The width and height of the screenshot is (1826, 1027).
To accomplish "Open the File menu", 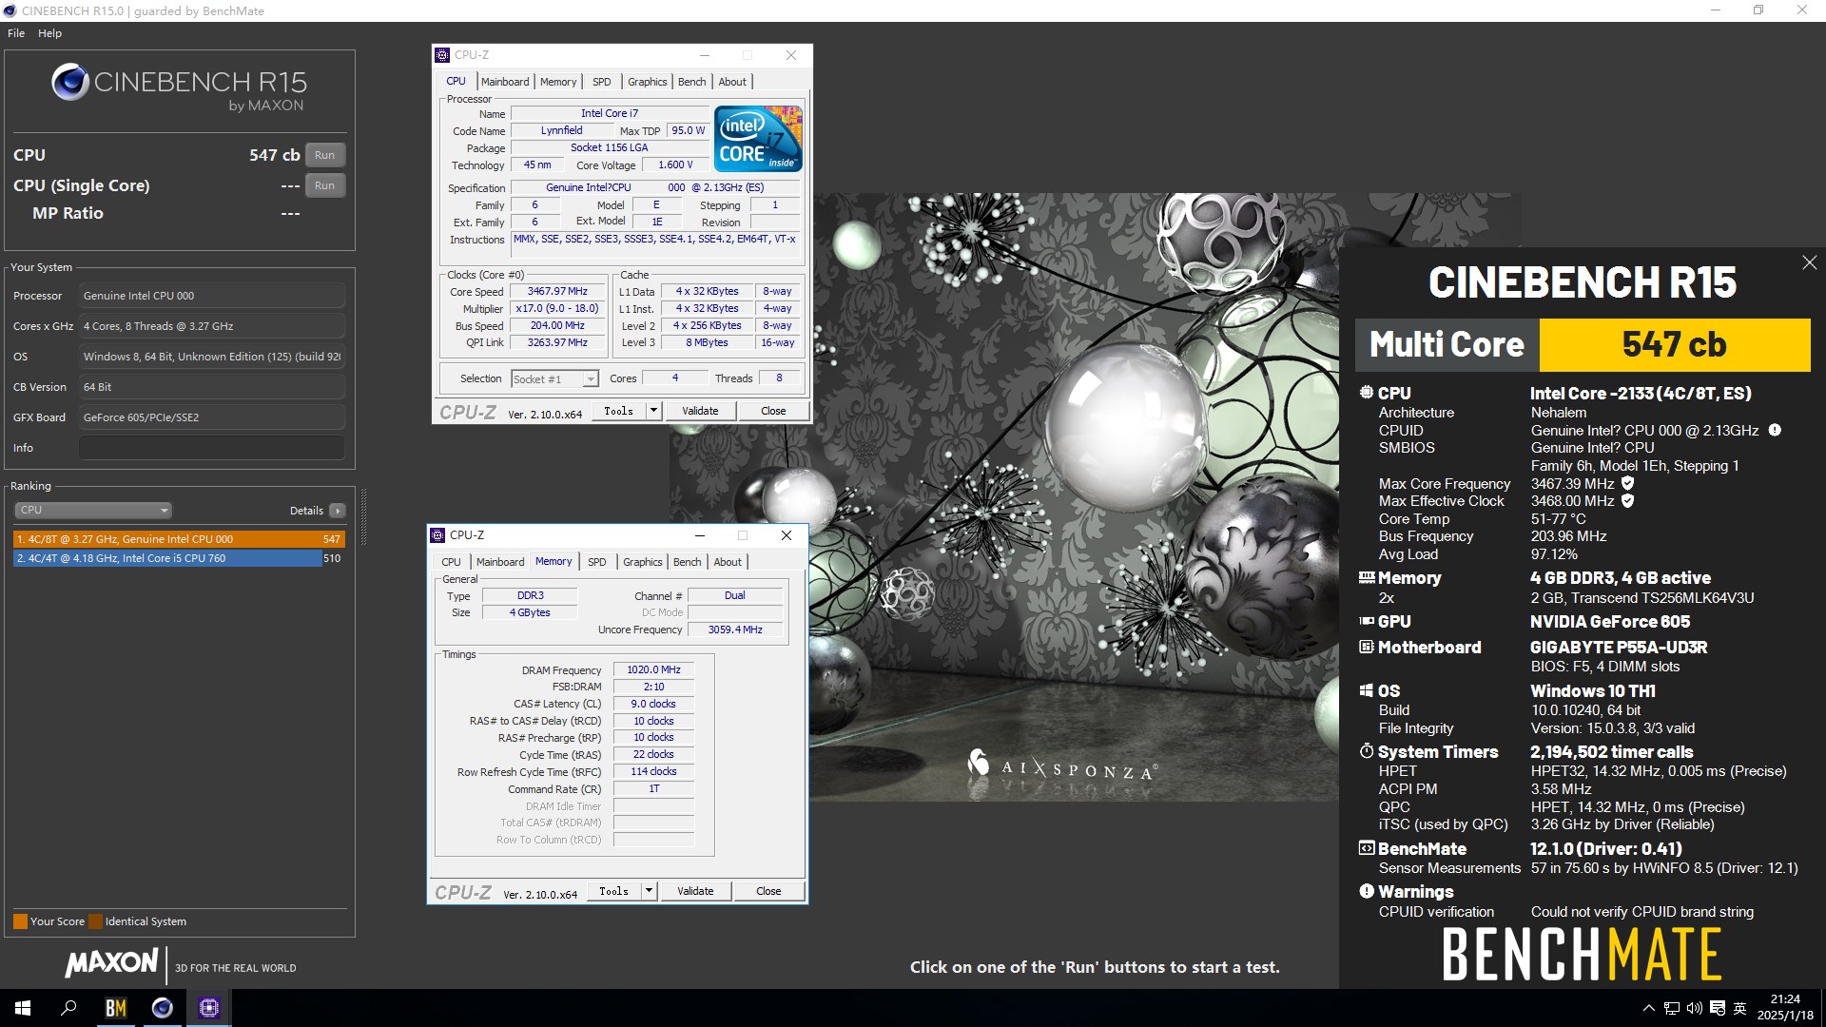I will [16, 33].
